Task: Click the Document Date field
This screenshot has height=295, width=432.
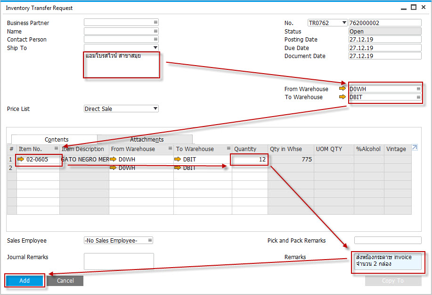Action: 385,56
